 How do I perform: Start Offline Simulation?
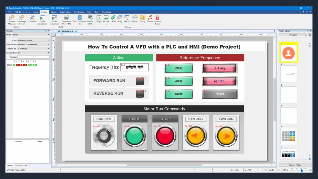point(54,19)
